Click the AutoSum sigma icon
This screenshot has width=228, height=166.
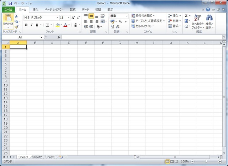pos(186,16)
